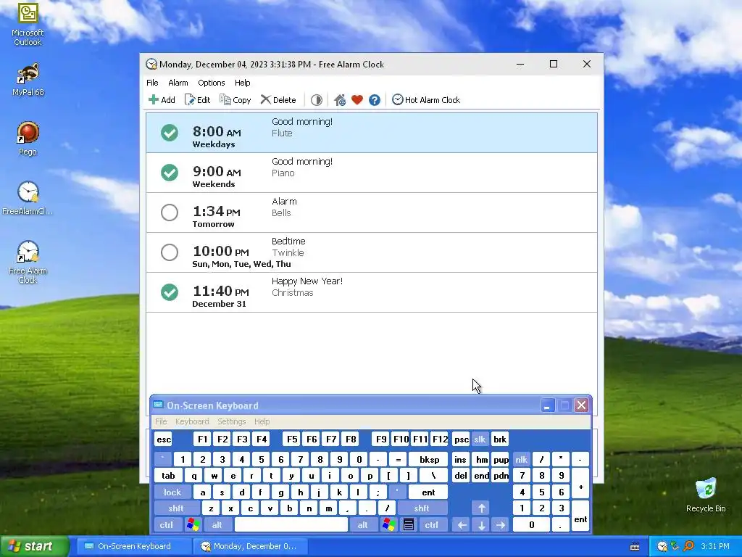Open the Options menu
This screenshot has width=742, height=557.
(x=212, y=83)
